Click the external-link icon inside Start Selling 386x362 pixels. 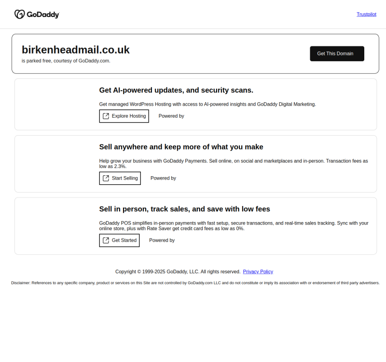pyautogui.click(x=105, y=178)
